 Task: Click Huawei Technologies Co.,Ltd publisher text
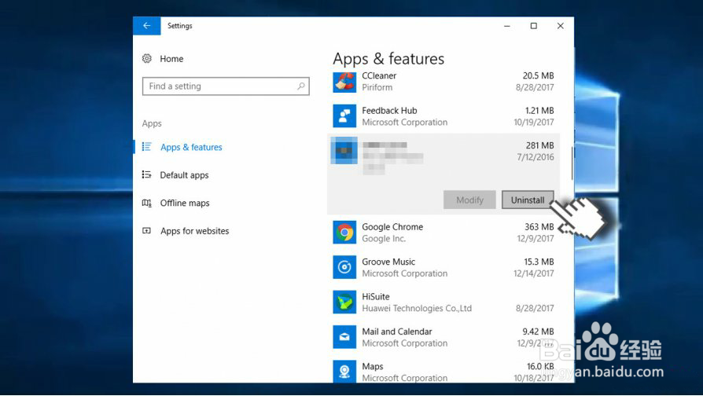click(417, 308)
